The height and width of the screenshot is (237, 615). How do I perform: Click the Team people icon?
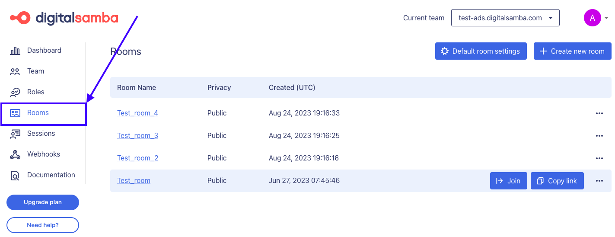[15, 71]
